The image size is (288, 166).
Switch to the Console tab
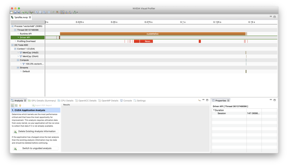tap(126, 101)
